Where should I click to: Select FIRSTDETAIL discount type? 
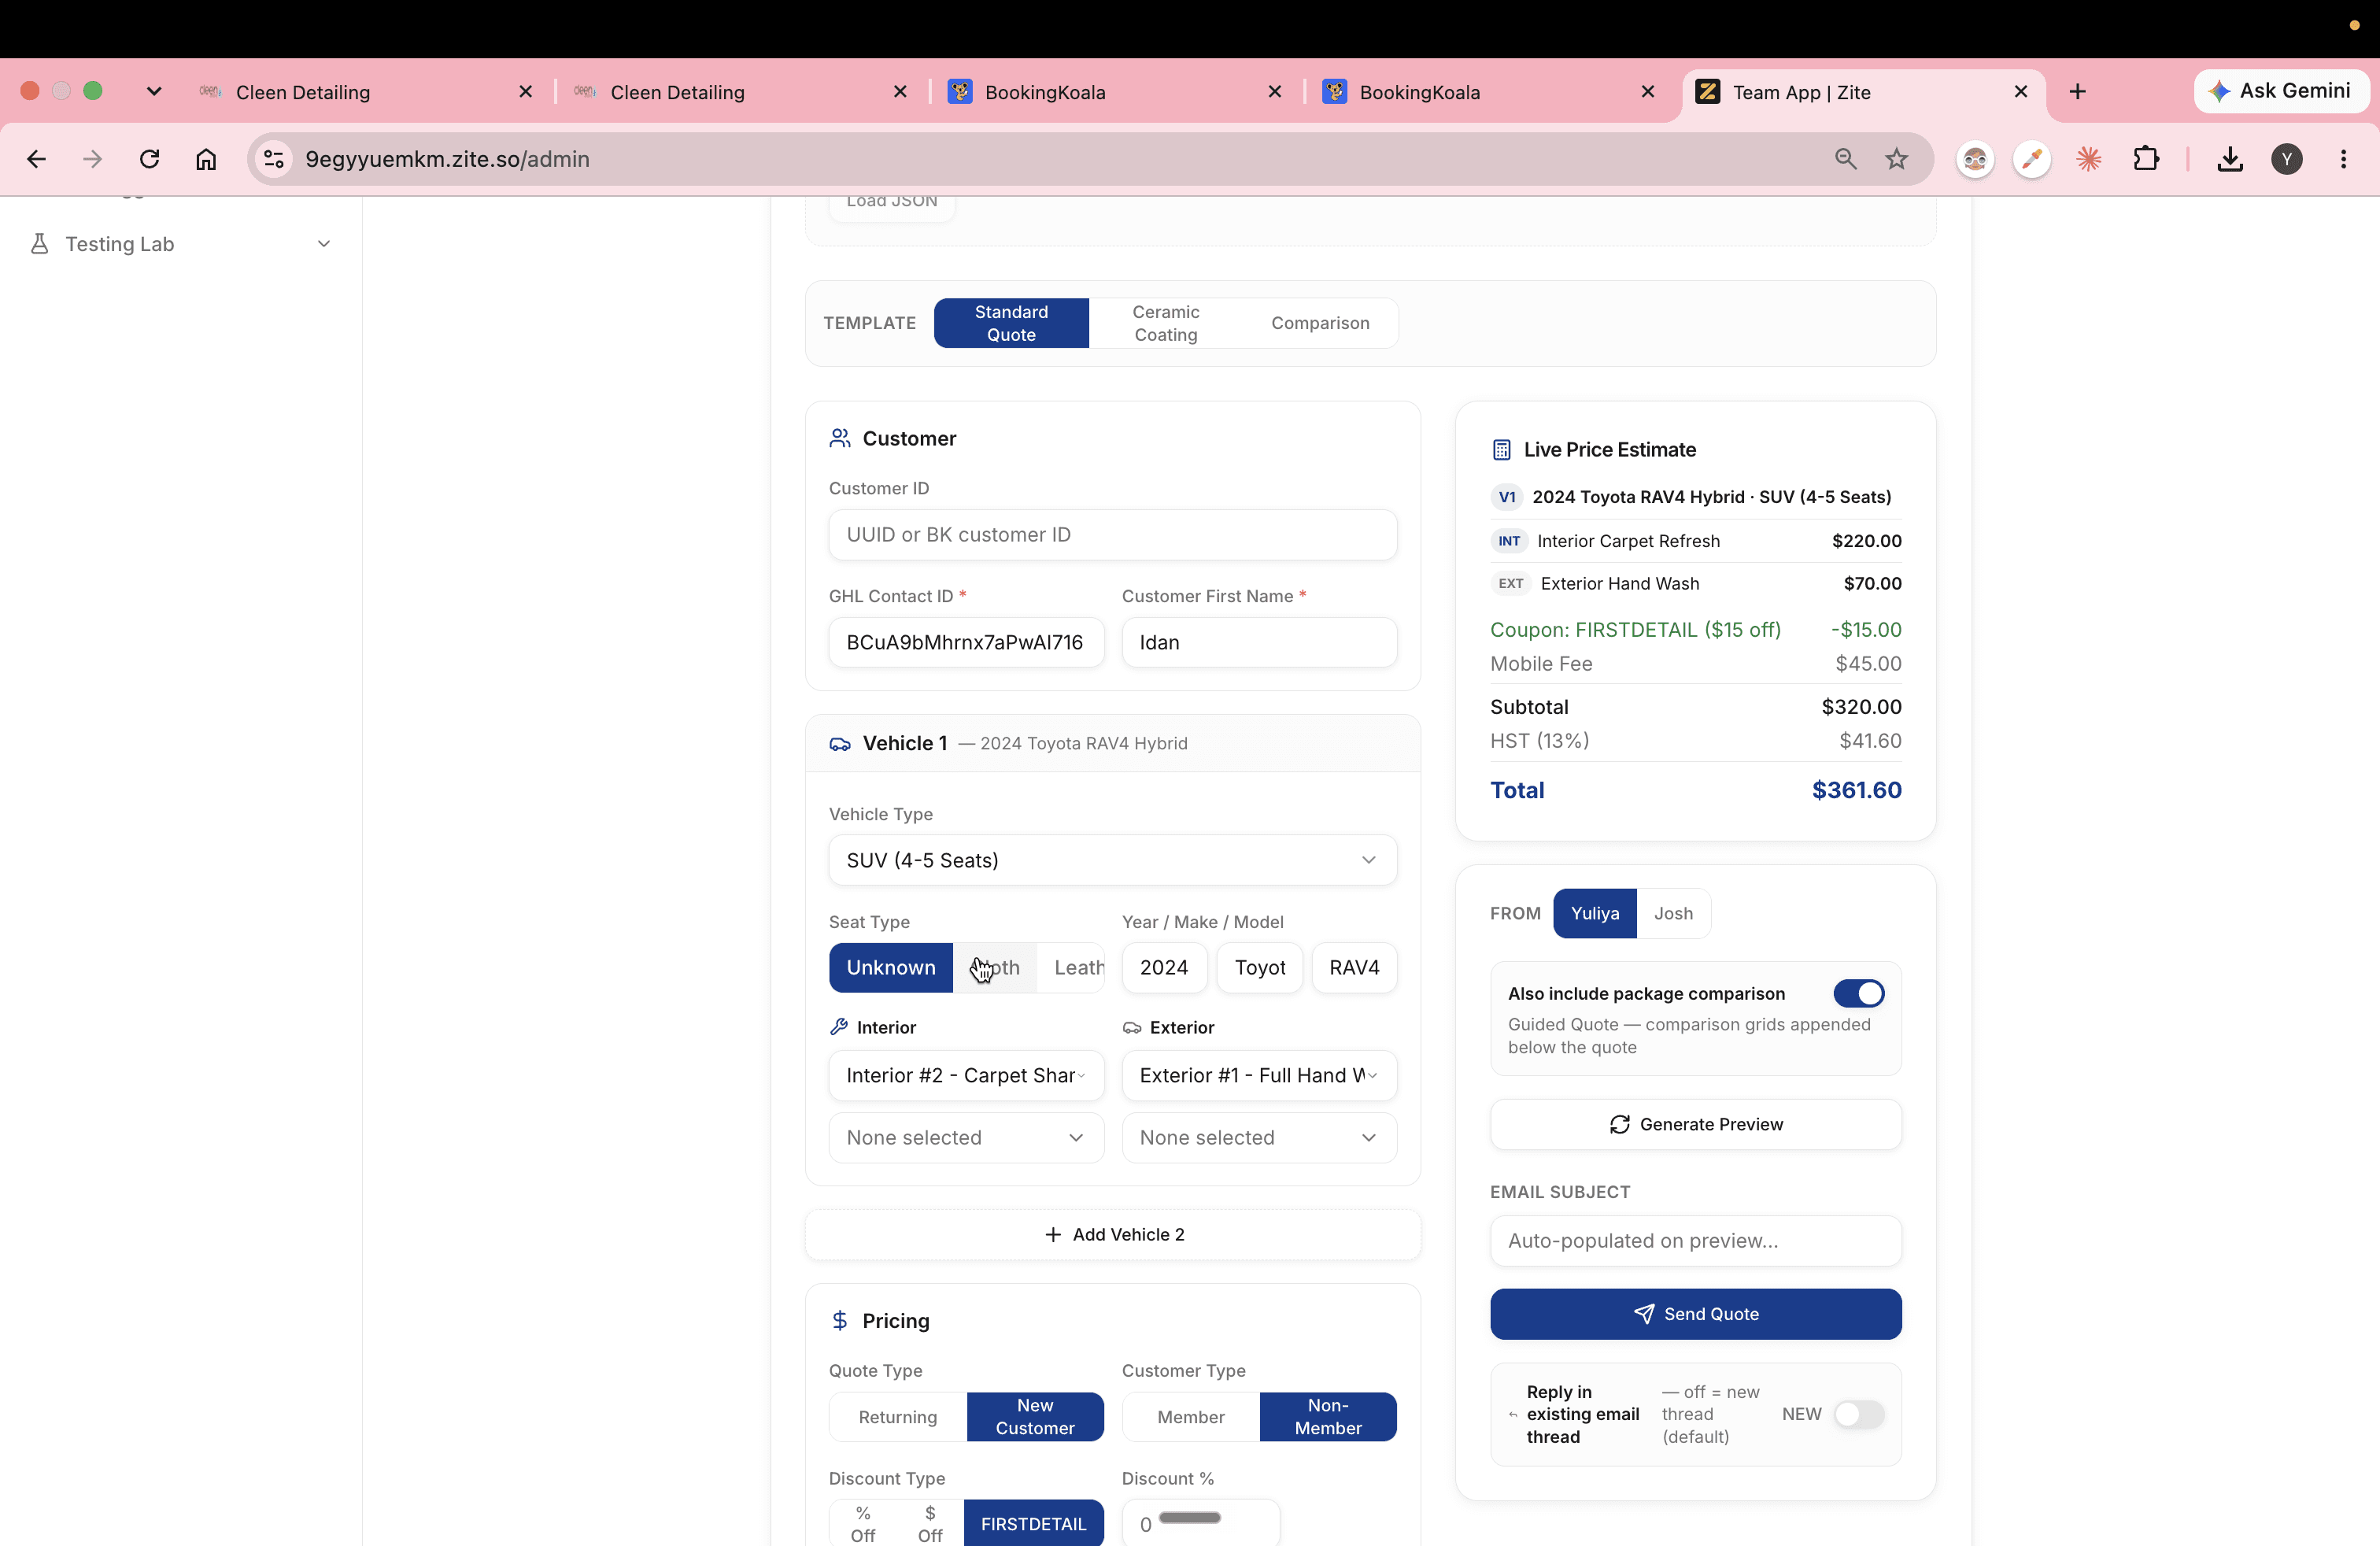tap(1033, 1523)
